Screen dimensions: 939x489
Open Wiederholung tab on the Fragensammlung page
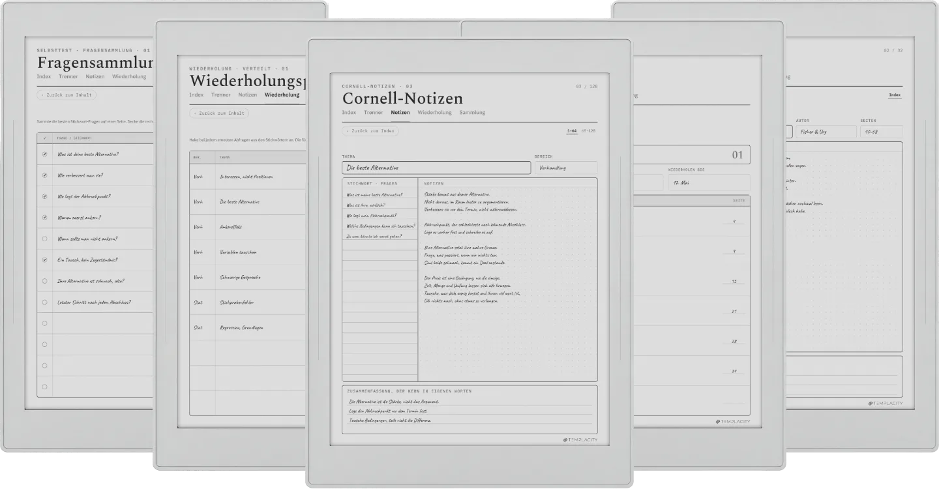(129, 76)
